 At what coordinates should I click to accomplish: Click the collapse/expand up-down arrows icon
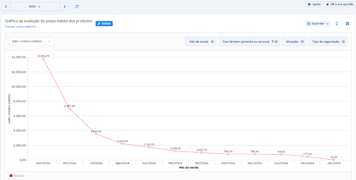pyautogui.click(x=337, y=24)
